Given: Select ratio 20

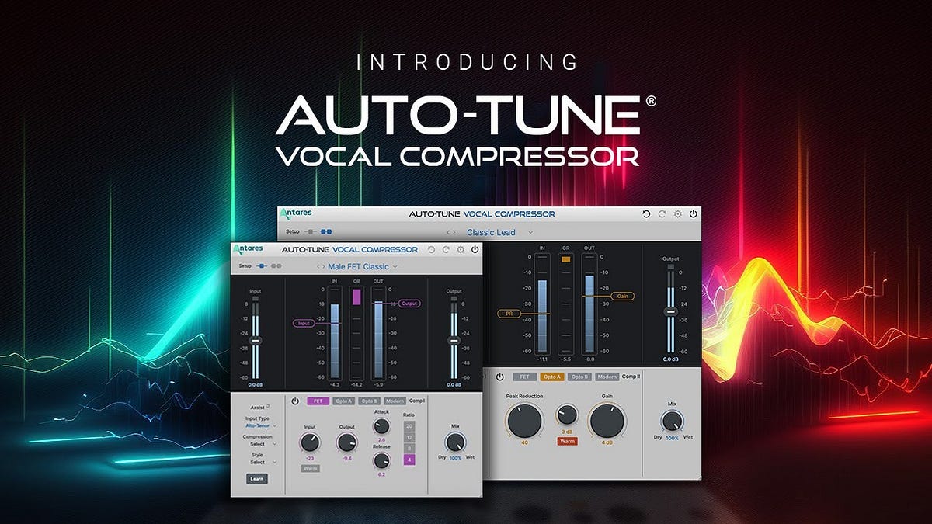Looking at the screenshot, I should (409, 426).
